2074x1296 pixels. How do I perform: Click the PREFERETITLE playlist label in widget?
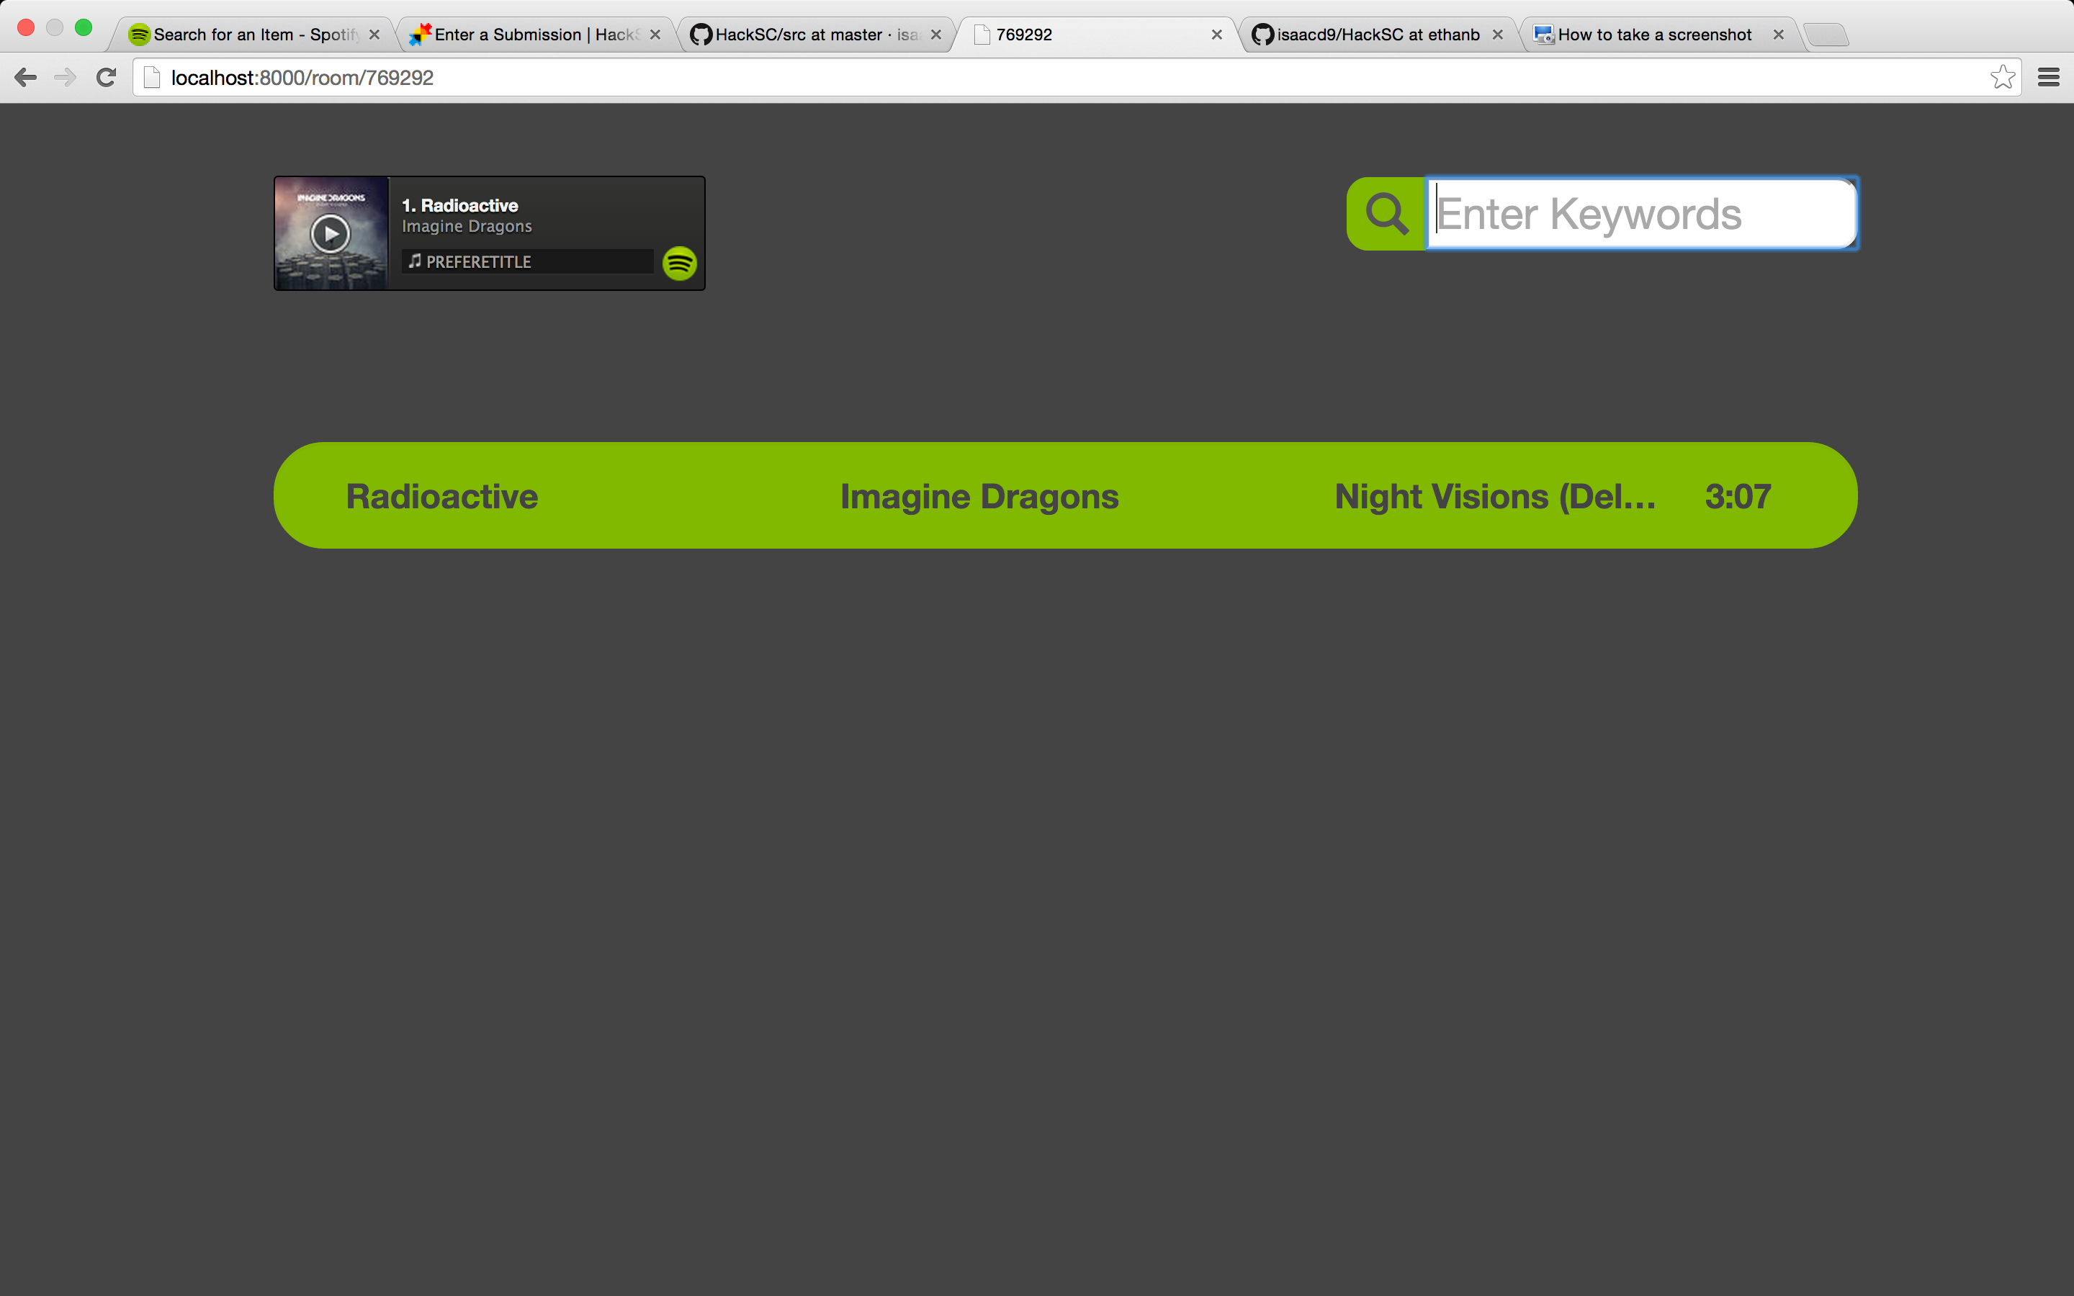click(478, 261)
